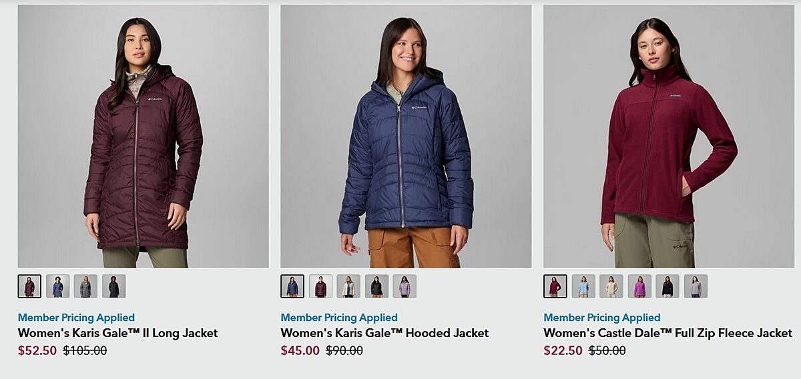
Task: Pick black swatch for Karis Gale Hooded Jacket
Action: click(x=376, y=286)
